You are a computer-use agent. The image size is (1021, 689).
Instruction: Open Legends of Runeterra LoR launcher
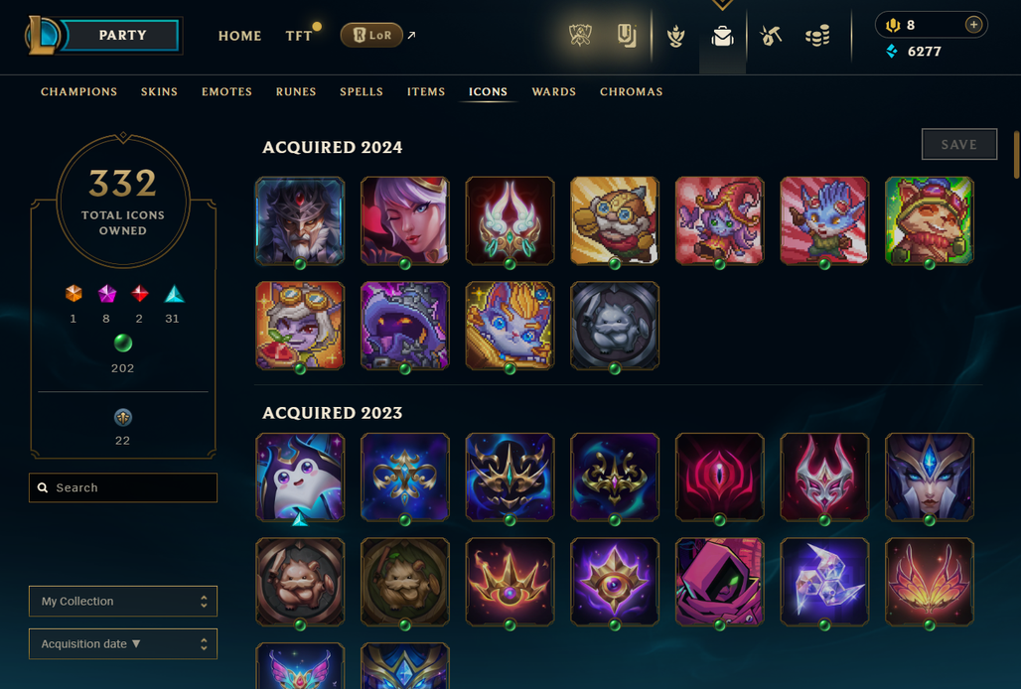[x=371, y=35]
